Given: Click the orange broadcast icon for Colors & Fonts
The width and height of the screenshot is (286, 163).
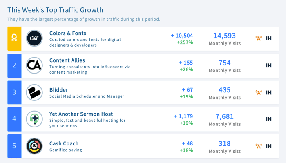Looking at the screenshot, I should pos(259,38).
